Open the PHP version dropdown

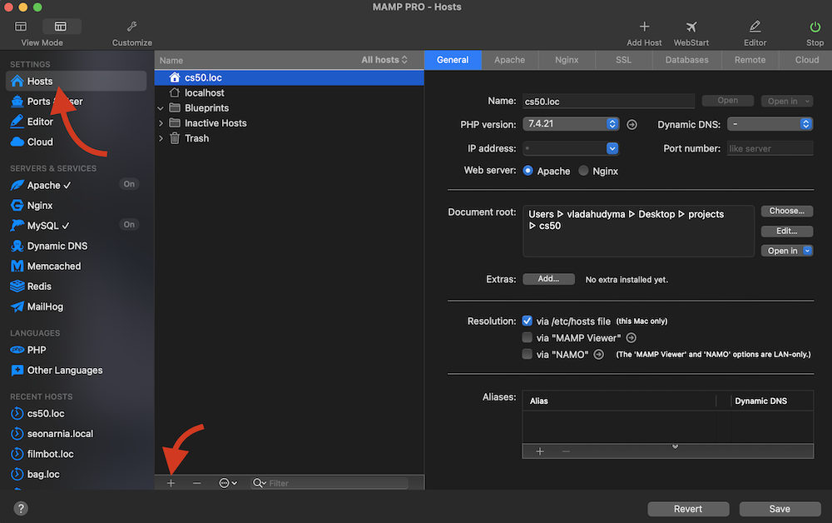572,124
